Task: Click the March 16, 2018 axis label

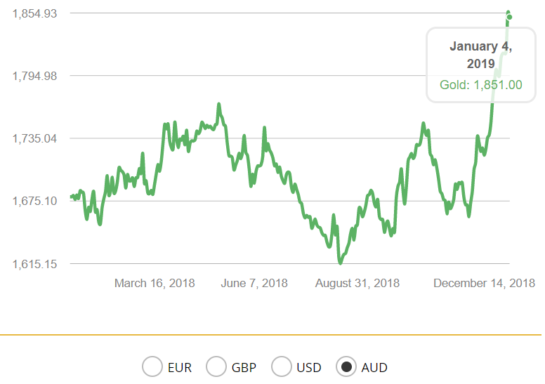Action: click(155, 283)
